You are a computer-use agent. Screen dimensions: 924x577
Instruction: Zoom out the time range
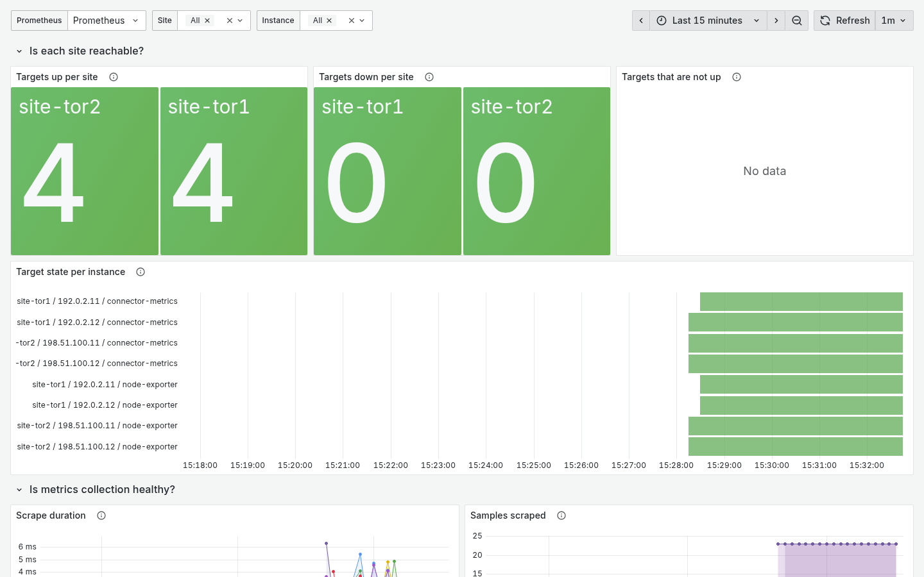click(797, 21)
